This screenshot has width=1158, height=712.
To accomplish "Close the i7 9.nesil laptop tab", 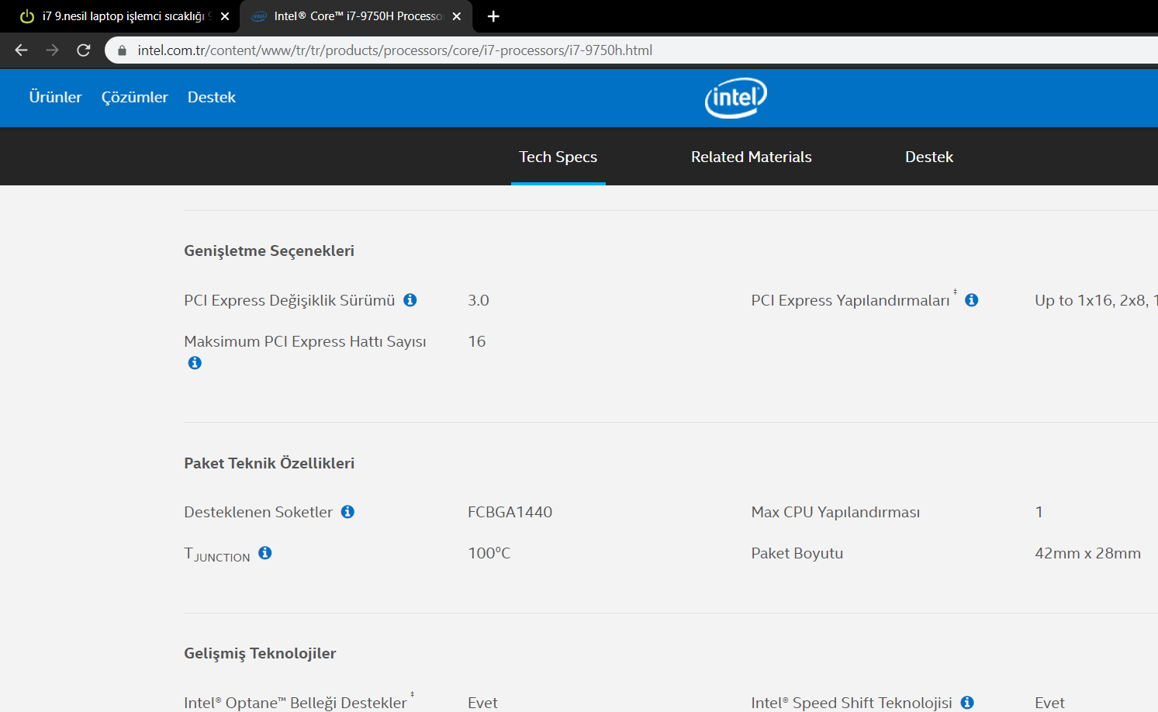I will pos(225,16).
